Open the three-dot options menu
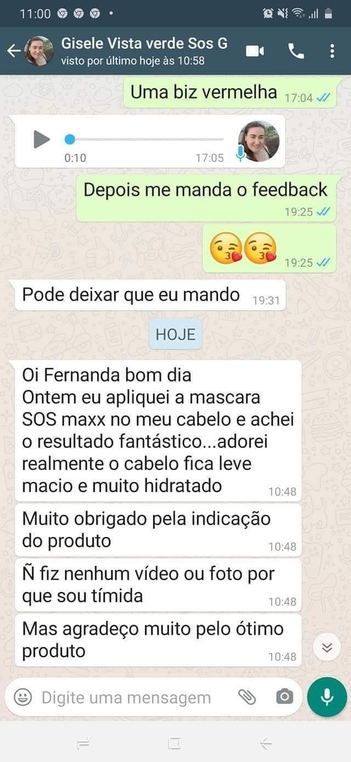351x762 pixels. (332, 51)
